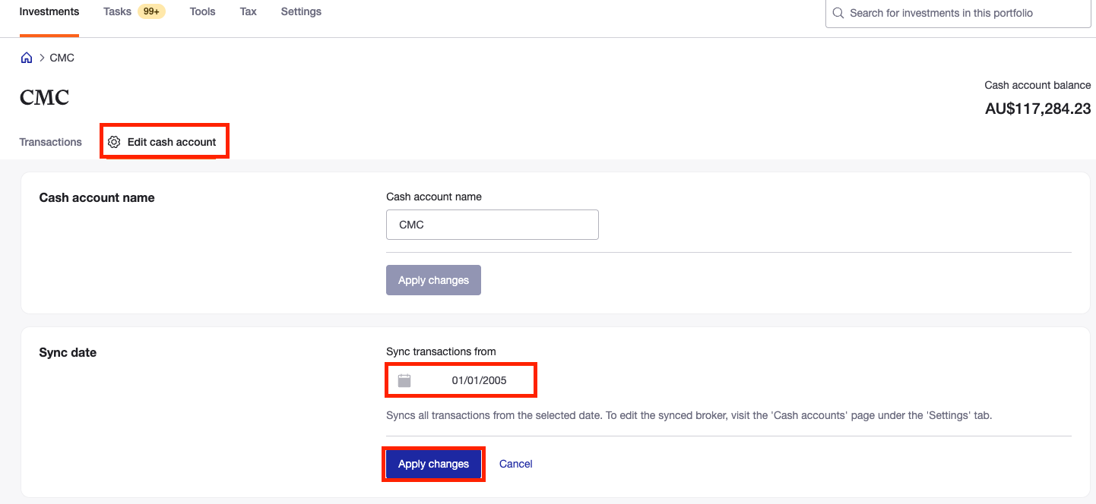Open the Tasks tab
This screenshot has height=504, width=1096.
pyautogui.click(x=117, y=11)
